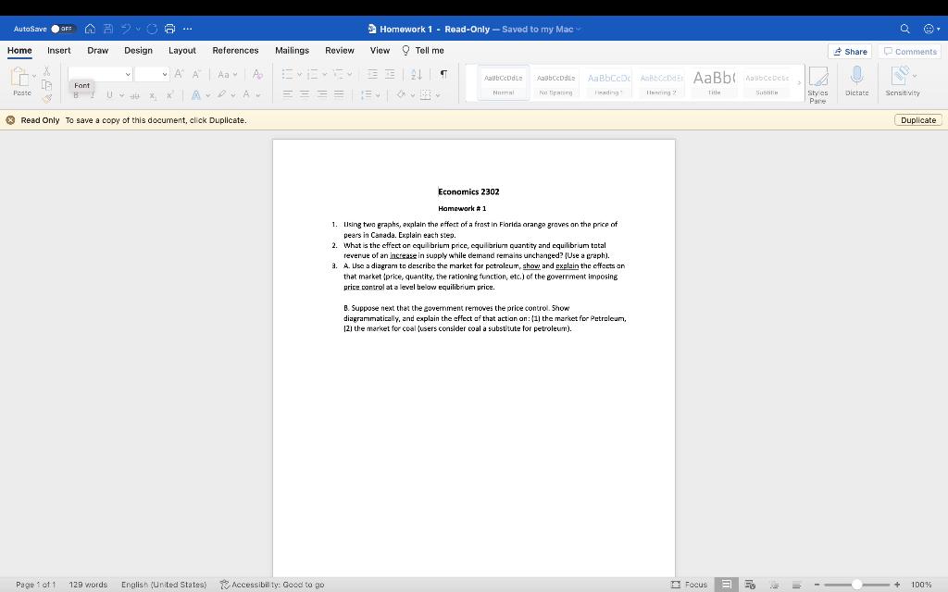
Task: Switch to the Review tab
Action: pos(339,50)
